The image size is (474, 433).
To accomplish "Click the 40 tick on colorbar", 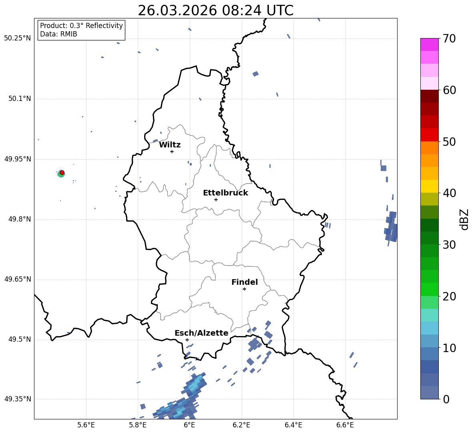I will click(x=449, y=193).
